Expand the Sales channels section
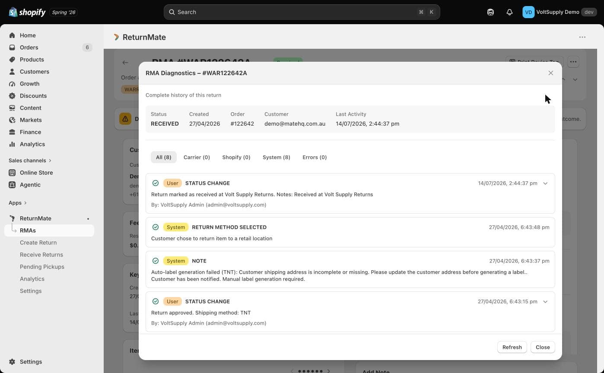 pos(30,161)
